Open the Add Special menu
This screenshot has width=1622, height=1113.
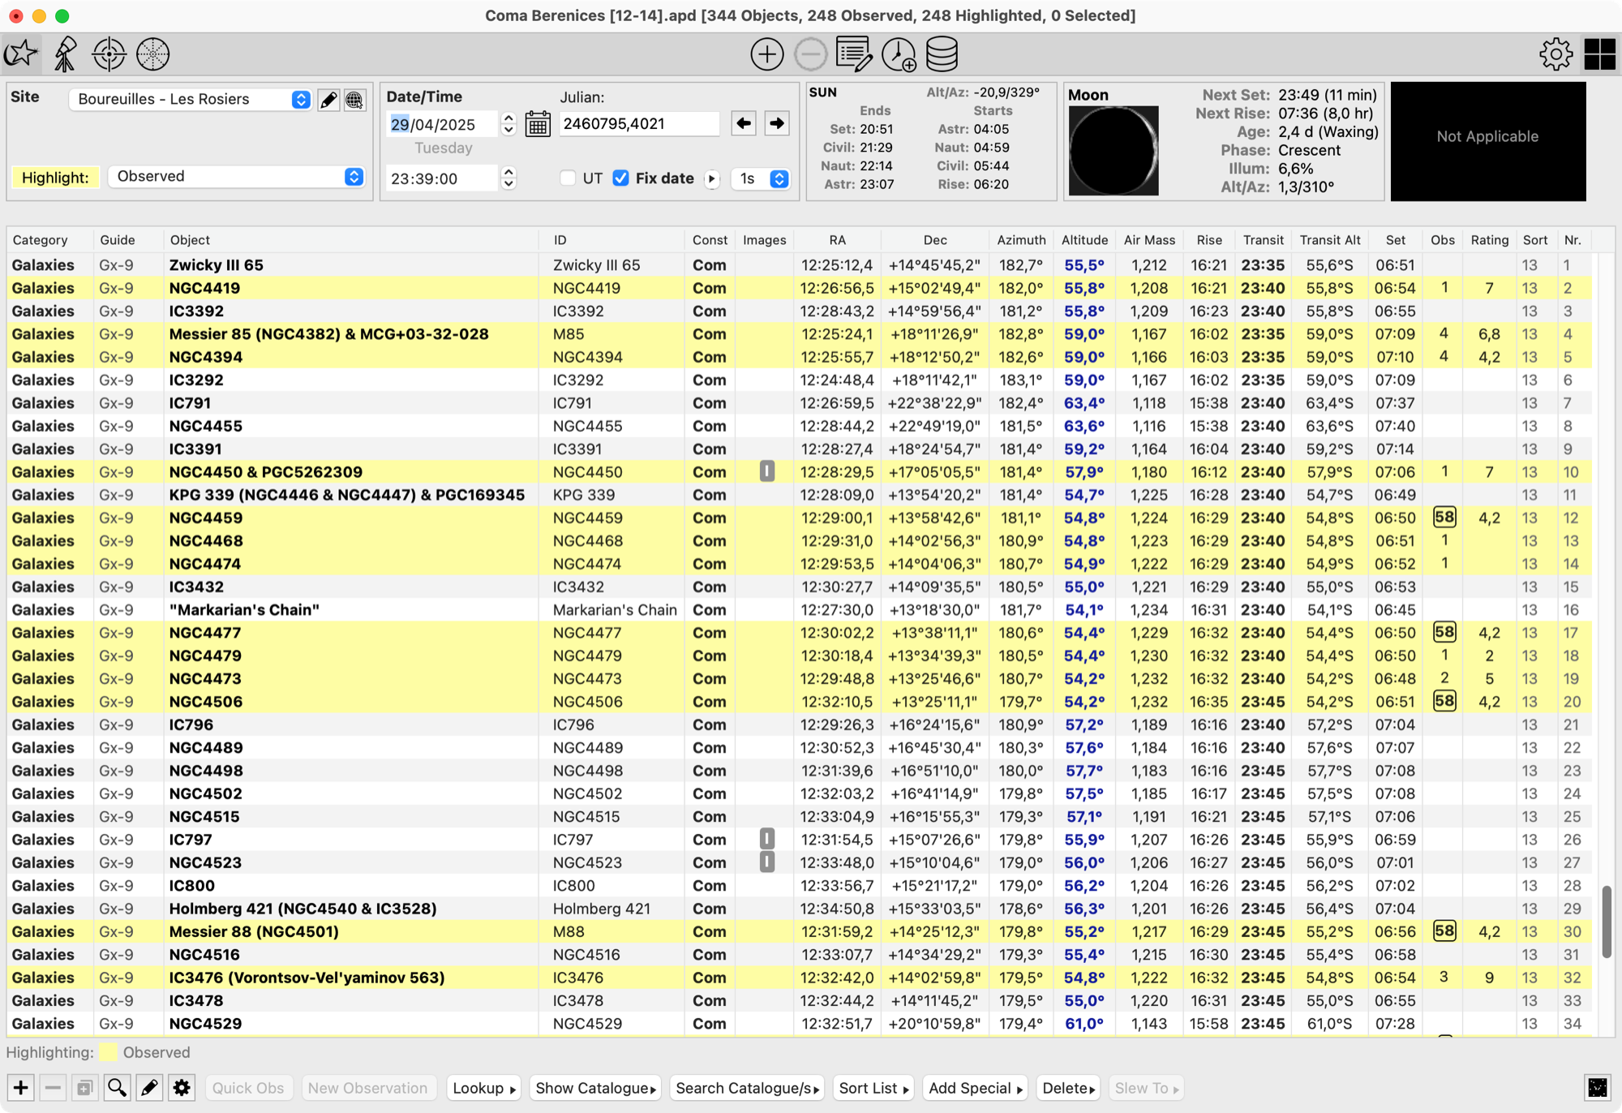tap(975, 1088)
